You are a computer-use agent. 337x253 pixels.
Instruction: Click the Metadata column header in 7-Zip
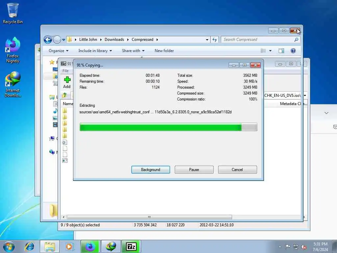(293, 104)
